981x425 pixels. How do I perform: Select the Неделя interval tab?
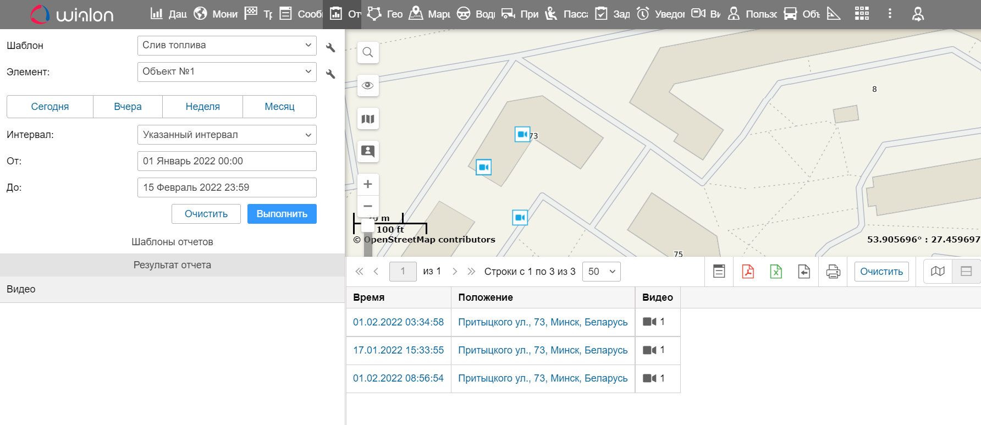point(202,107)
